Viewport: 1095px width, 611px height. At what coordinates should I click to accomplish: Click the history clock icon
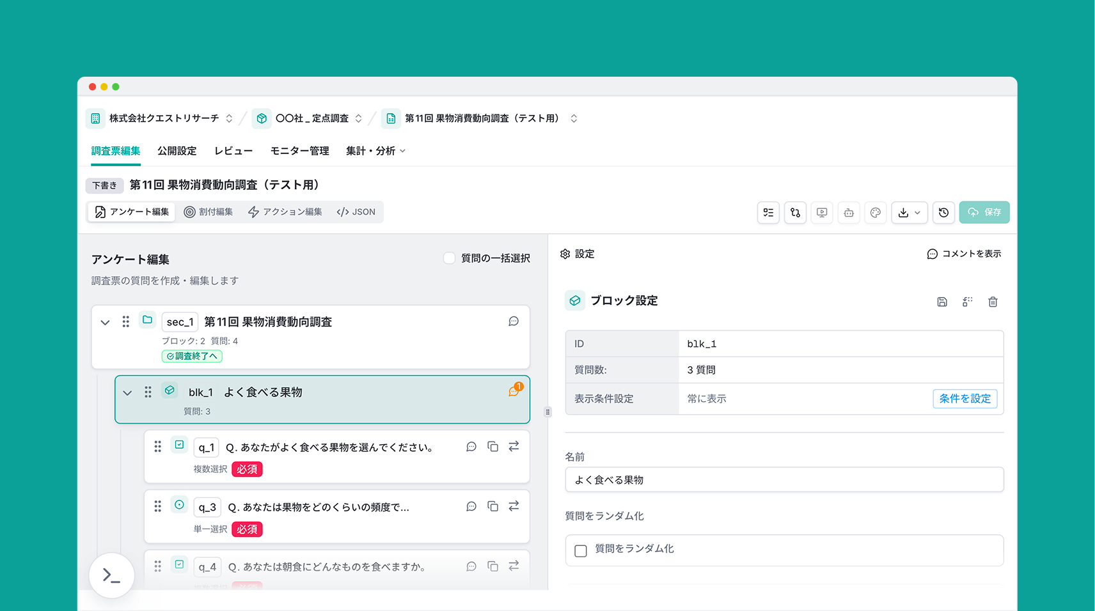[x=943, y=213]
